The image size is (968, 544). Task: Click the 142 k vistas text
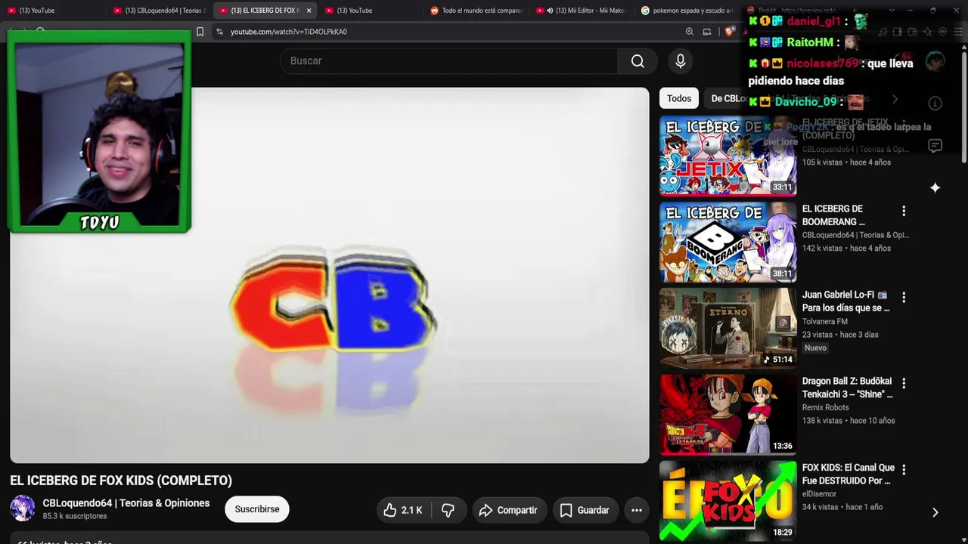[x=822, y=249]
